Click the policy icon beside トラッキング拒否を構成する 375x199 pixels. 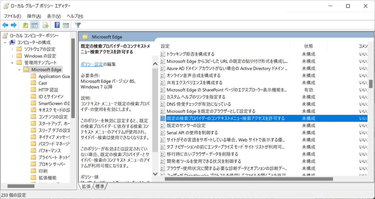[162, 54]
